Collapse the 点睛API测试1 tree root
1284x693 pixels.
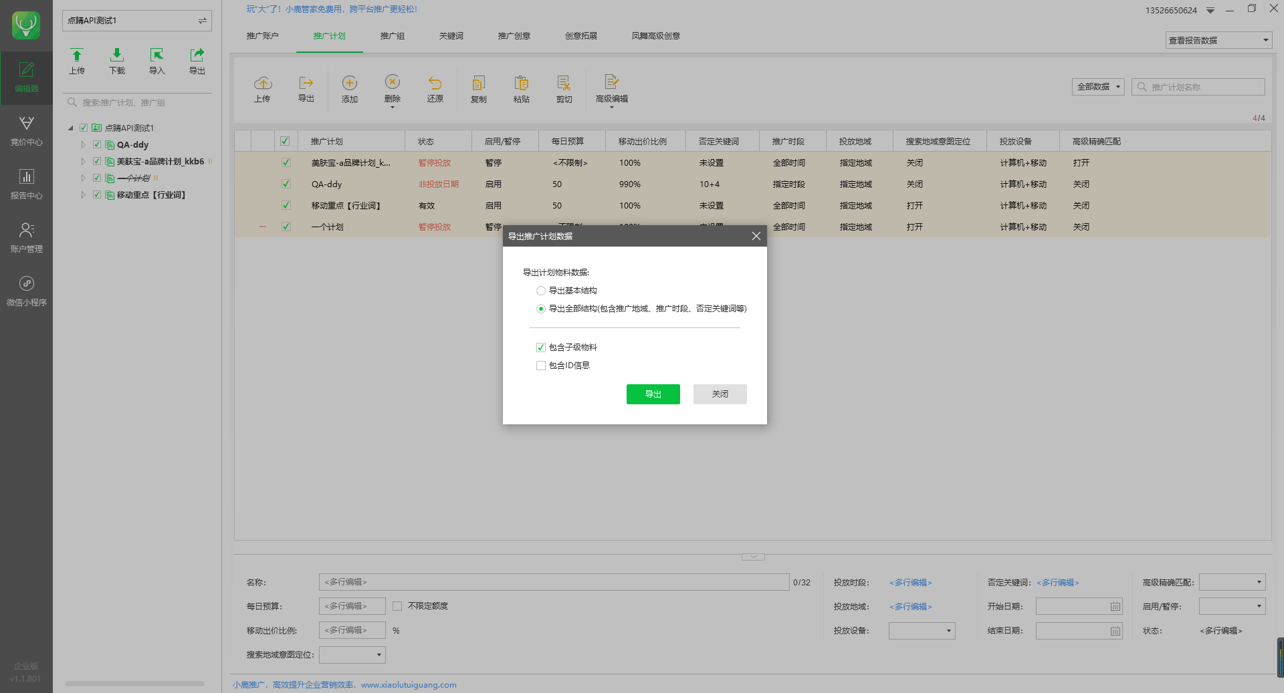(x=71, y=128)
